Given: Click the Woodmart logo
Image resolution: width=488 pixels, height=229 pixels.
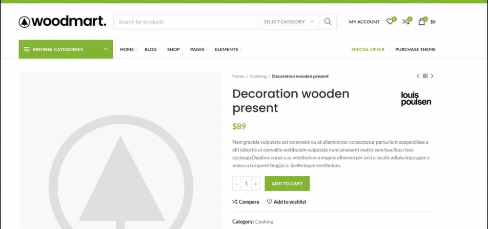Looking at the screenshot, I should pyautogui.click(x=62, y=22).
